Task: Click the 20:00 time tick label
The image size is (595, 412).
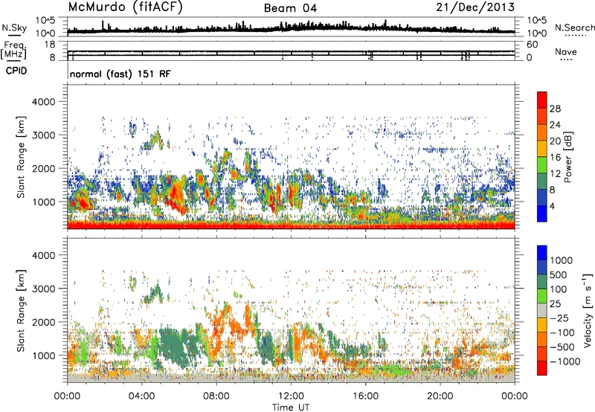Action: coord(440,396)
